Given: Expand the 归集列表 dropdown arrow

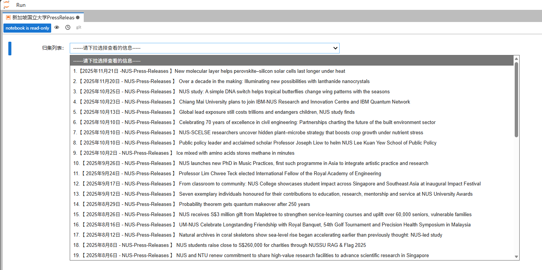Looking at the screenshot, I should 335,48.
